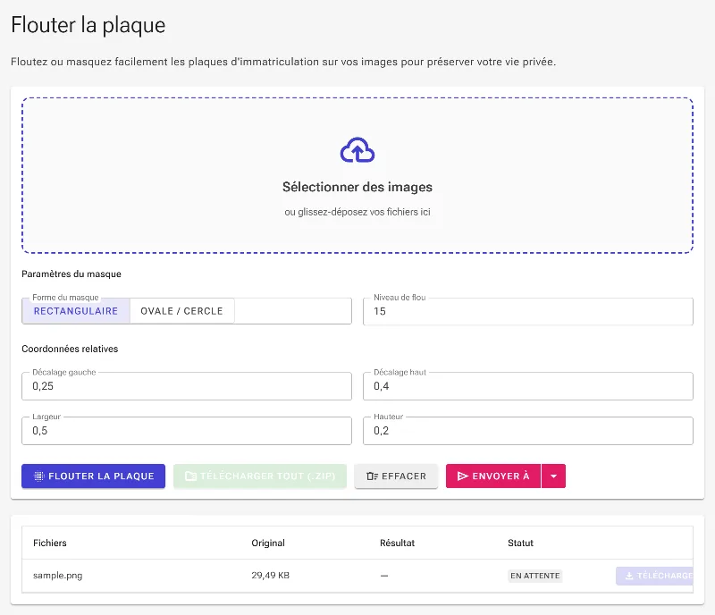Click Télécharger tout (.zip) button
Image resolution: width=715 pixels, height=615 pixels.
tap(260, 476)
